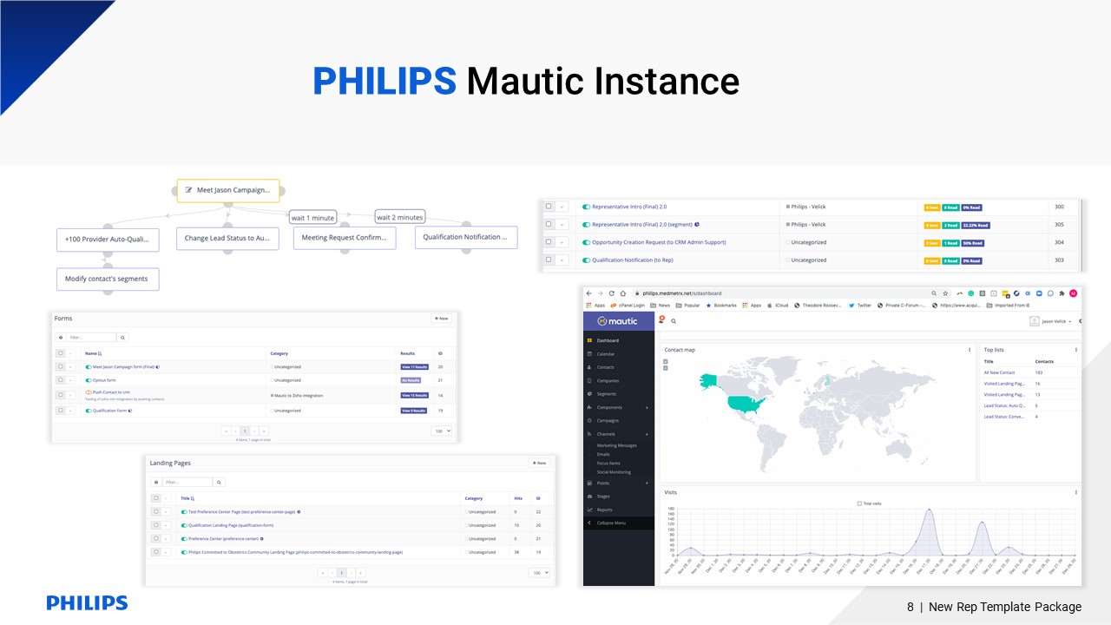The image size is (1111, 625).
Task: Toggle publish status of Optout form
Action: click(x=89, y=380)
